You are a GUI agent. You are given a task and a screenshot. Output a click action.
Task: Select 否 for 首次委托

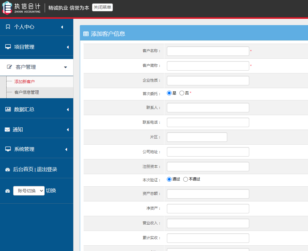(x=182, y=93)
